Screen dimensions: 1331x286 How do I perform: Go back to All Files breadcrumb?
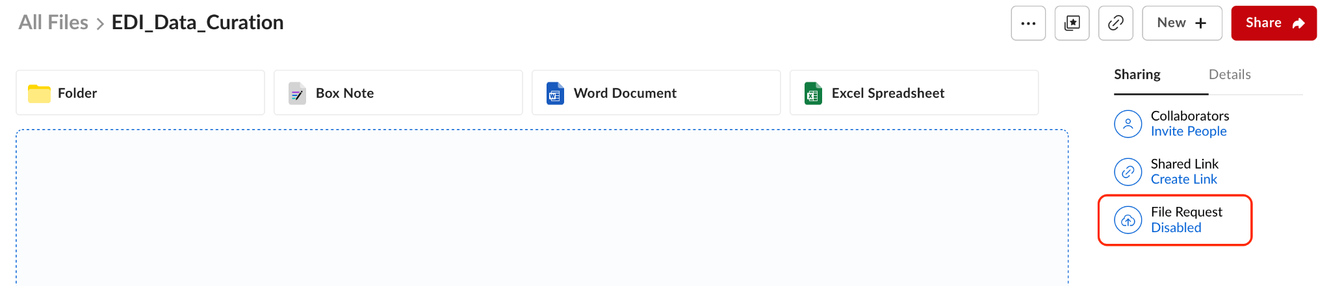53,23
